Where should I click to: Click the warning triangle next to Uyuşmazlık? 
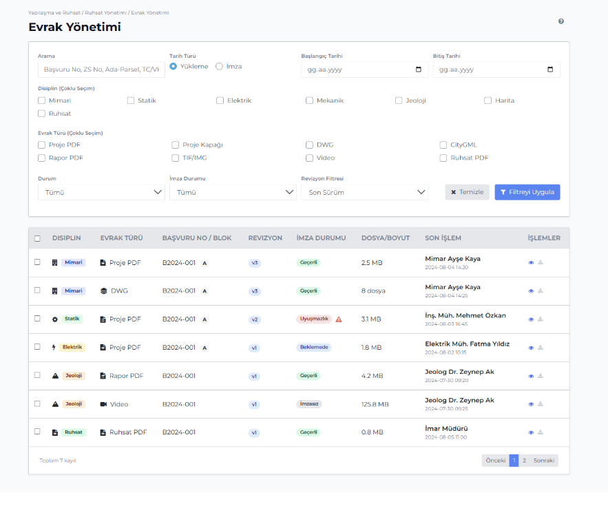(x=339, y=319)
